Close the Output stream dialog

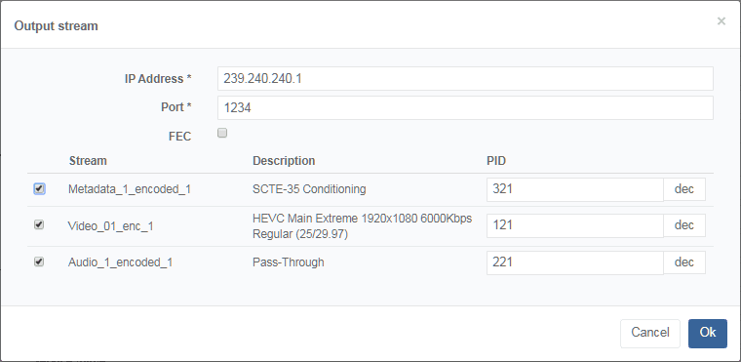tap(721, 20)
